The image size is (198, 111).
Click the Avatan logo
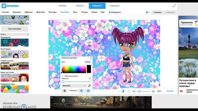[x=10, y=6]
